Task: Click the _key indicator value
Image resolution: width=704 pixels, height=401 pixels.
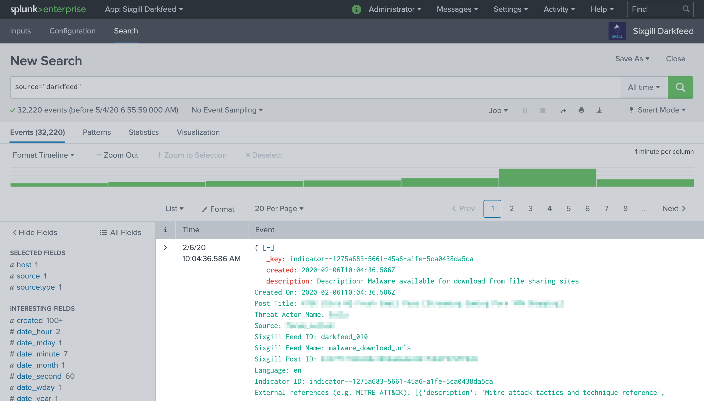Action: click(381, 259)
